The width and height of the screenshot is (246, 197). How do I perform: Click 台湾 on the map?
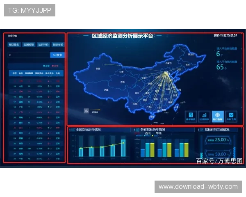point(176,108)
